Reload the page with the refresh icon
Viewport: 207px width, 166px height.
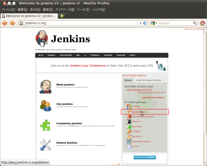(x=145, y=23)
